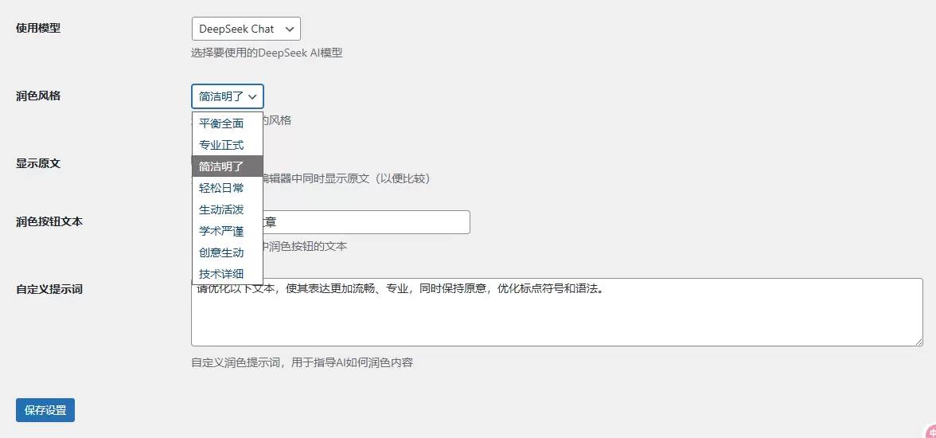936x438 pixels.
Task: Select 技术详细 style option
Action: (227, 274)
